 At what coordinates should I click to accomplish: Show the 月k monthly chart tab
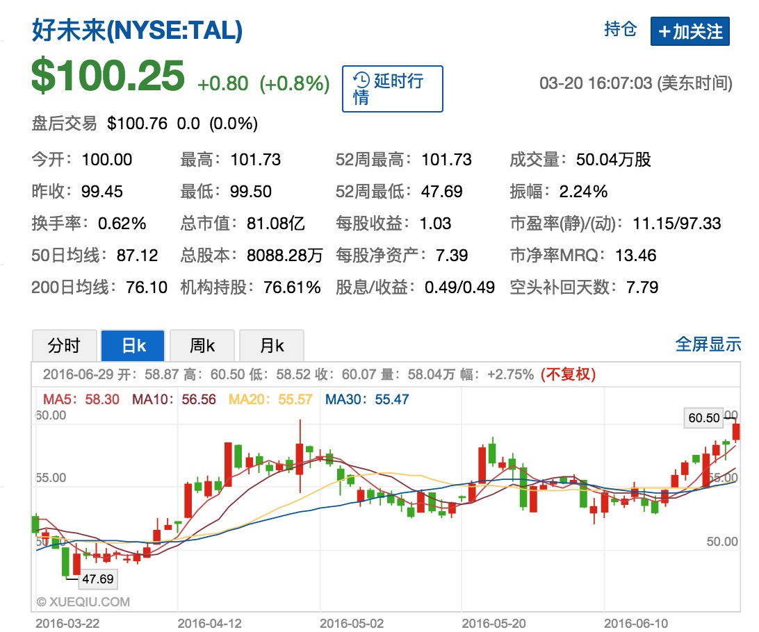271,345
